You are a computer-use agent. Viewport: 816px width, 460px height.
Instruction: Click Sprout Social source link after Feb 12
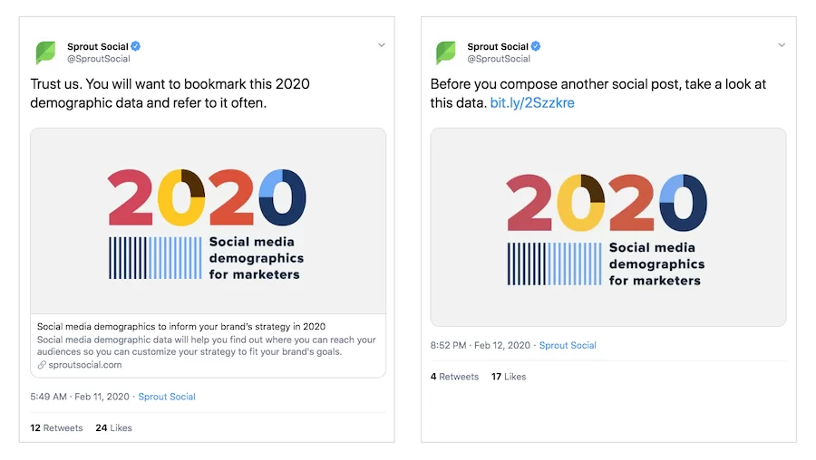(568, 345)
